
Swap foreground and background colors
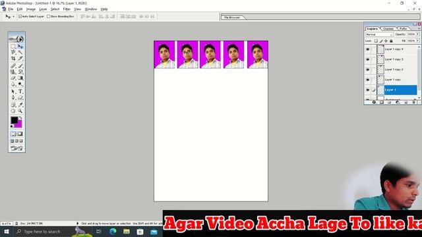(x=20, y=118)
